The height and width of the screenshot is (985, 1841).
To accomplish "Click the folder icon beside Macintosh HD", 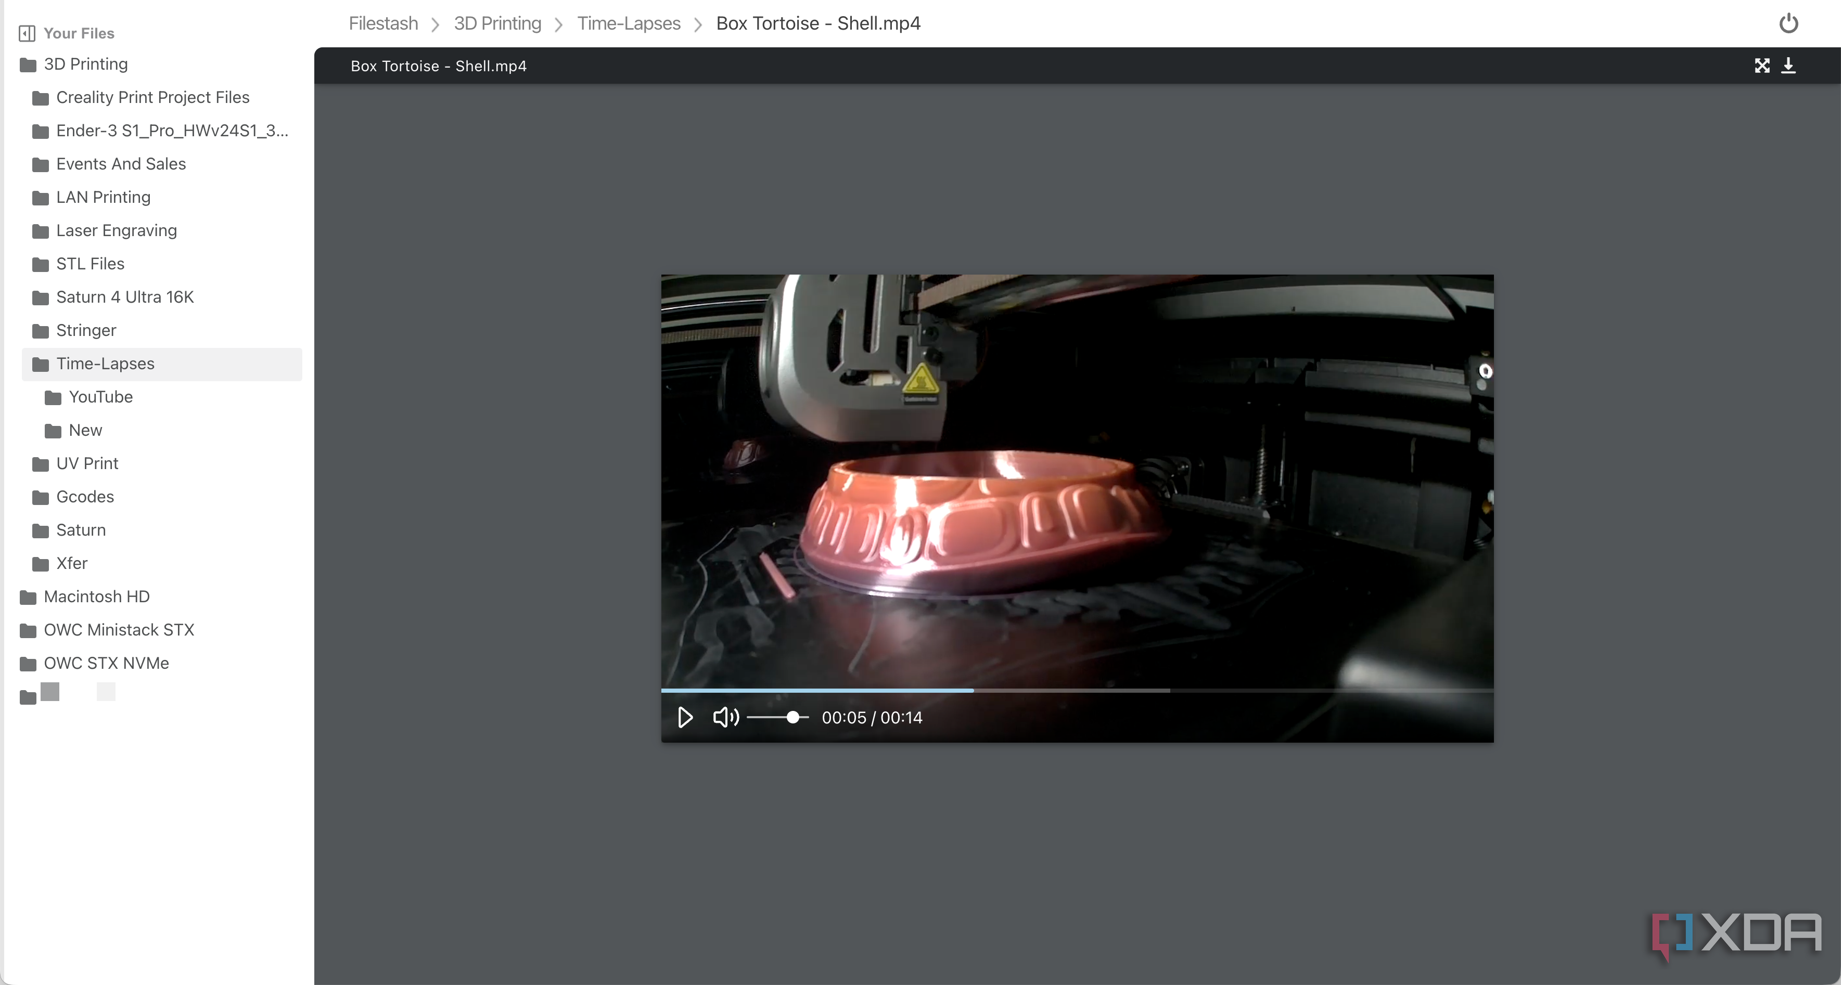I will 28,597.
